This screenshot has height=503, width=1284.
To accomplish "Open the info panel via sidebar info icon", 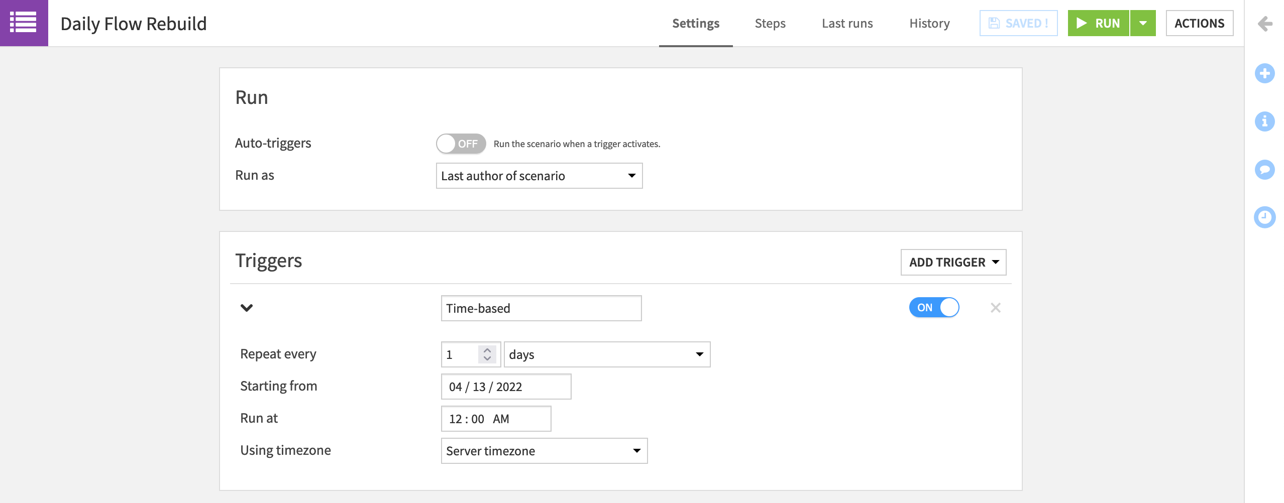I will point(1265,121).
